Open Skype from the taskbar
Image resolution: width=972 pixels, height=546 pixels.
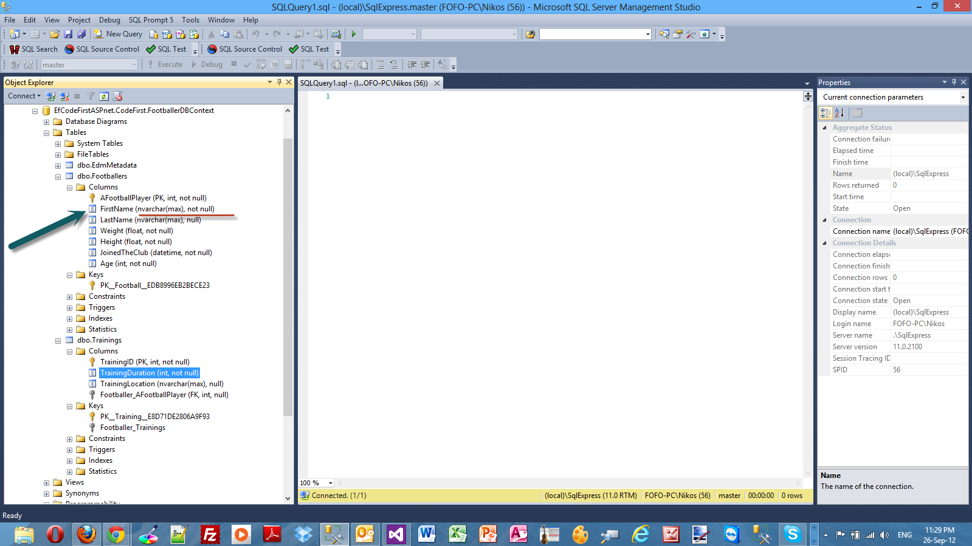tap(792, 534)
